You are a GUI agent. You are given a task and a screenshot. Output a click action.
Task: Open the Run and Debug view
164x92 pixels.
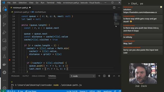tap(4, 32)
